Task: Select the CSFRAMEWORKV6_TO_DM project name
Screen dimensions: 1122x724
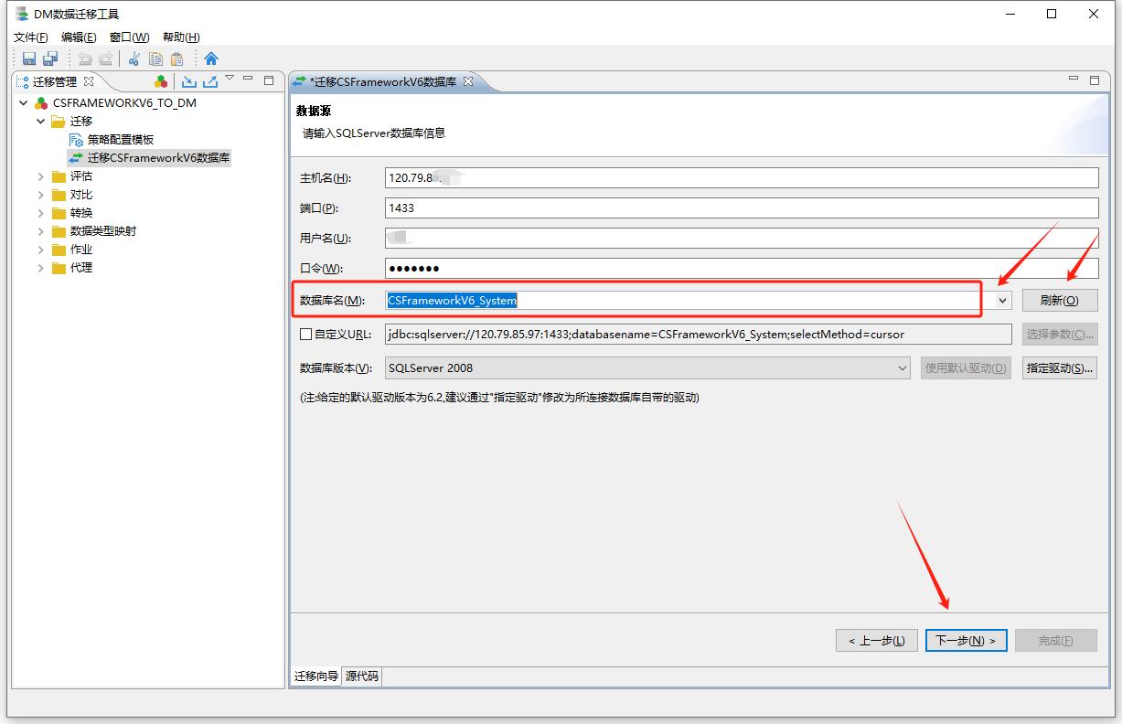Action: tap(124, 103)
